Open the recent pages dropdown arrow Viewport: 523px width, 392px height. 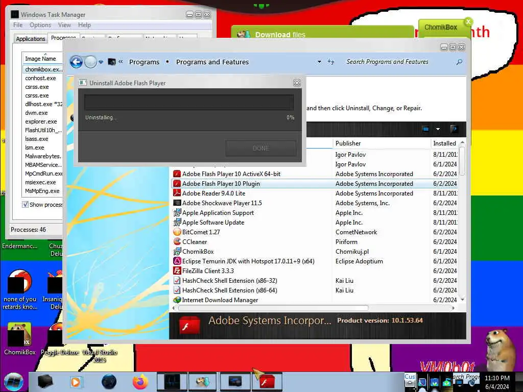[x=101, y=62]
